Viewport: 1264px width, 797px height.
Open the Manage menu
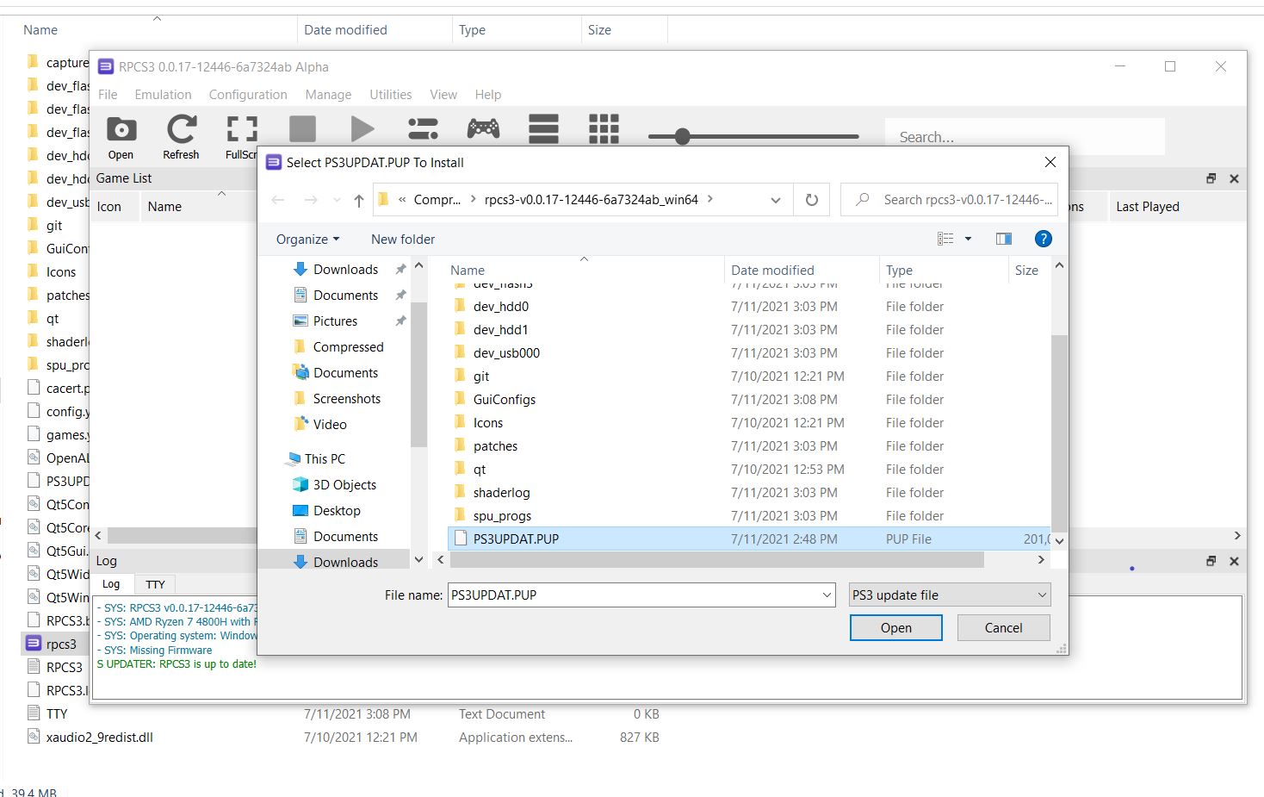[x=328, y=95]
